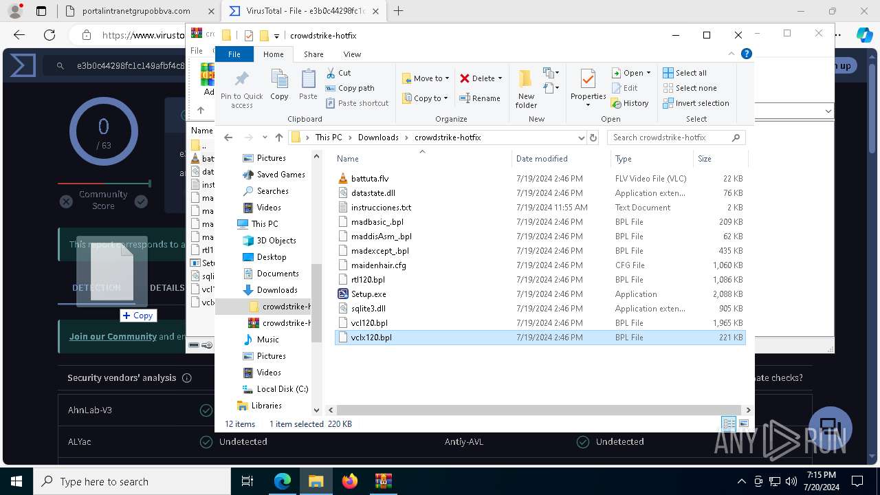Open the File menu tab
Image resolution: width=880 pixels, height=495 pixels.
point(234,54)
